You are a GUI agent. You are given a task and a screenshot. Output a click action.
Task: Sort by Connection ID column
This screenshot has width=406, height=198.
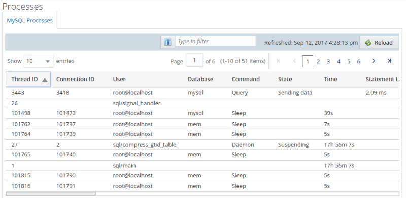[75, 79]
